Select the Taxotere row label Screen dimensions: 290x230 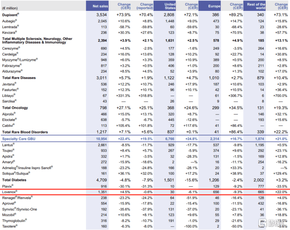[11, 227]
